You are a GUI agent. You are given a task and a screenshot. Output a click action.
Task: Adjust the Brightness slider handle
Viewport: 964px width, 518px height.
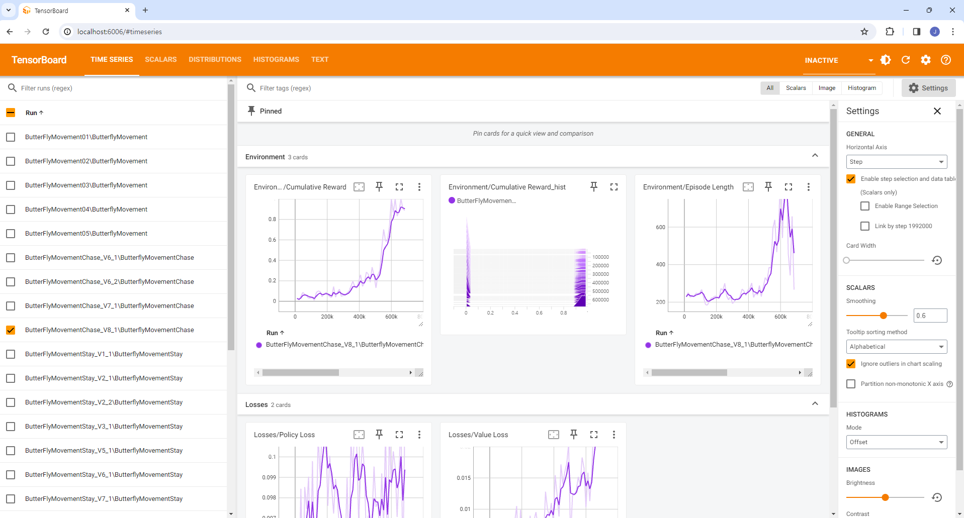pyautogui.click(x=885, y=497)
